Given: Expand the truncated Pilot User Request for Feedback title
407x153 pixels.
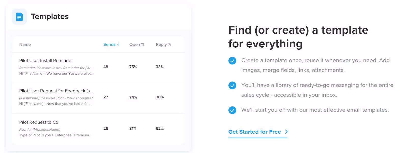Looking at the screenshot, I should (56, 91).
